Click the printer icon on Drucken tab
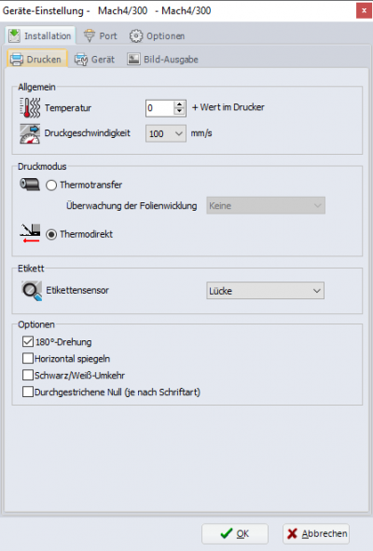The width and height of the screenshot is (373, 551). (17, 60)
